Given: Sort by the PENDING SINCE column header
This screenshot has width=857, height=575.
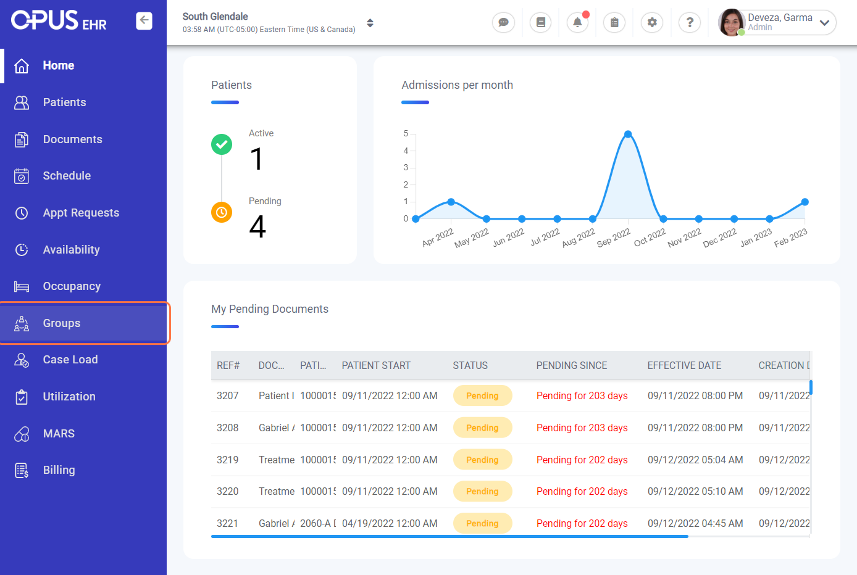Looking at the screenshot, I should 572,366.
